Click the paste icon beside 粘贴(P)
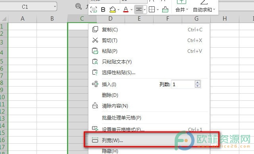254x154 pixels. tap(95, 51)
